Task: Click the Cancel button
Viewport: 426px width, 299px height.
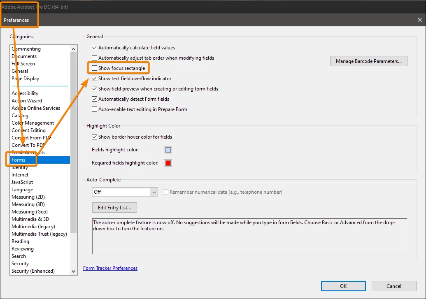Action: pyautogui.click(x=393, y=286)
